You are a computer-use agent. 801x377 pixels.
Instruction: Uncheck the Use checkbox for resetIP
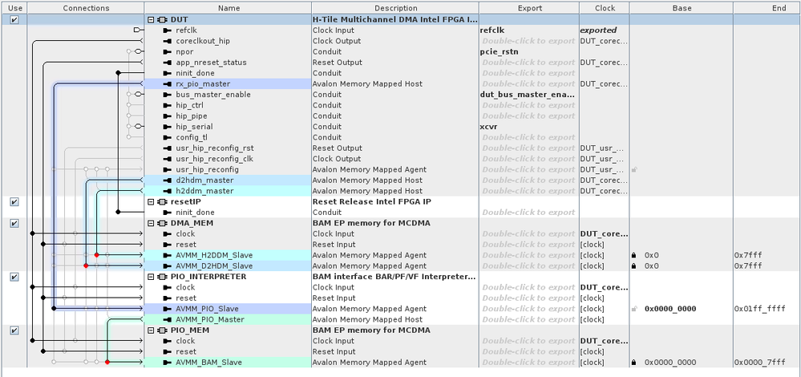click(14, 202)
